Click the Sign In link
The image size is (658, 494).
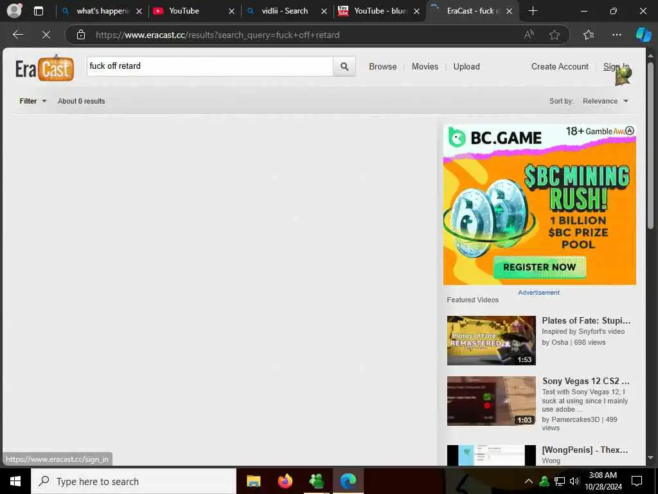(x=616, y=66)
